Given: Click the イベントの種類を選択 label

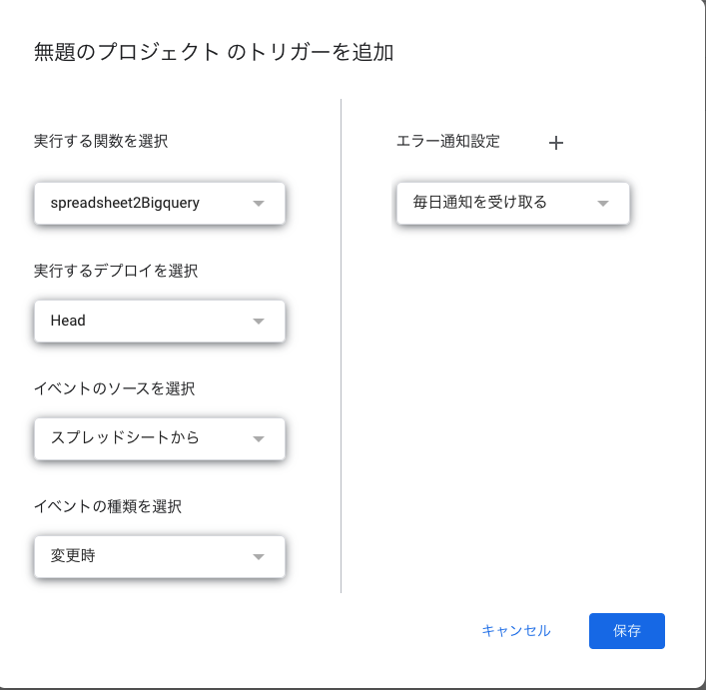Looking at the screenshot, I should pos(108,506).
